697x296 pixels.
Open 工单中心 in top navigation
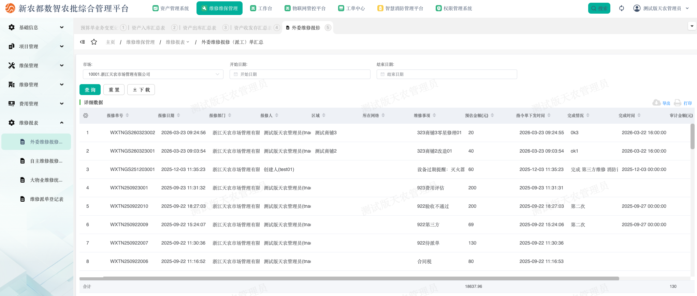[351, 8]
